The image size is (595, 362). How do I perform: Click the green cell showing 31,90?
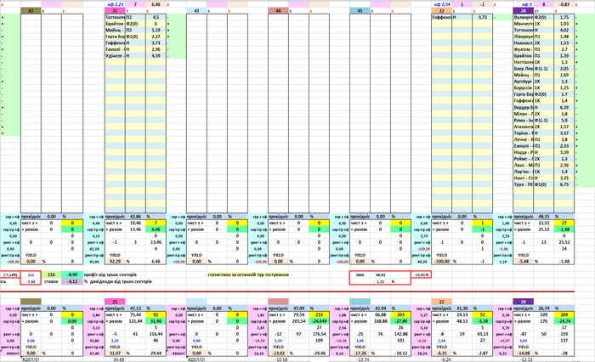pyautogui.click(x=156, y=321)
